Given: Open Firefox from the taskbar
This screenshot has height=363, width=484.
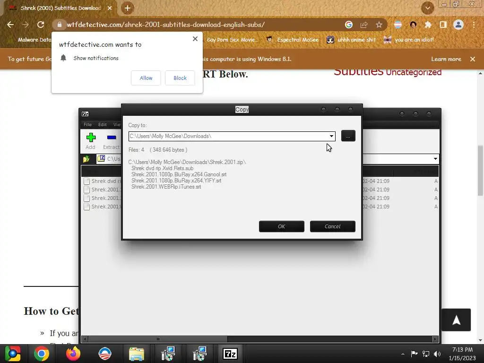Looking at the screenshot, I should pos(73,354).
